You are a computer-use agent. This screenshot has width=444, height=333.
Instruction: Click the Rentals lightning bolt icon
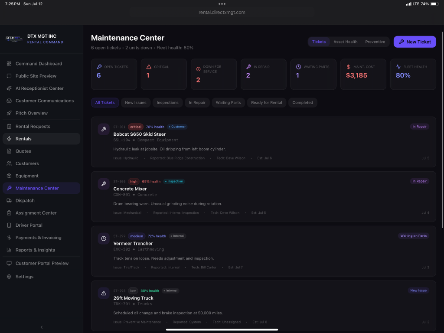(x=9, y=139)
